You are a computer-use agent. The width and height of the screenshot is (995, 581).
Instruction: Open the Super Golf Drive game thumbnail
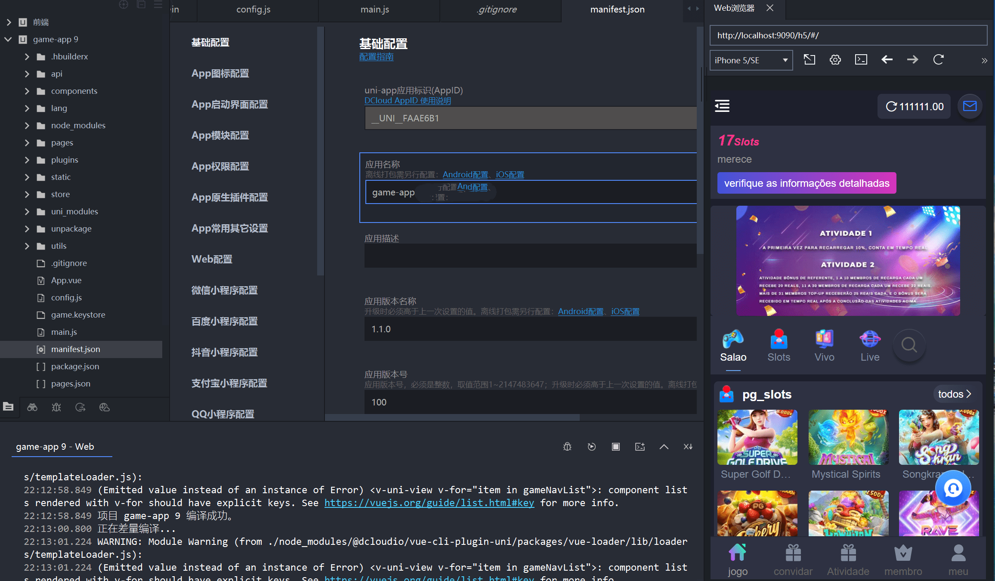[757, 437]
